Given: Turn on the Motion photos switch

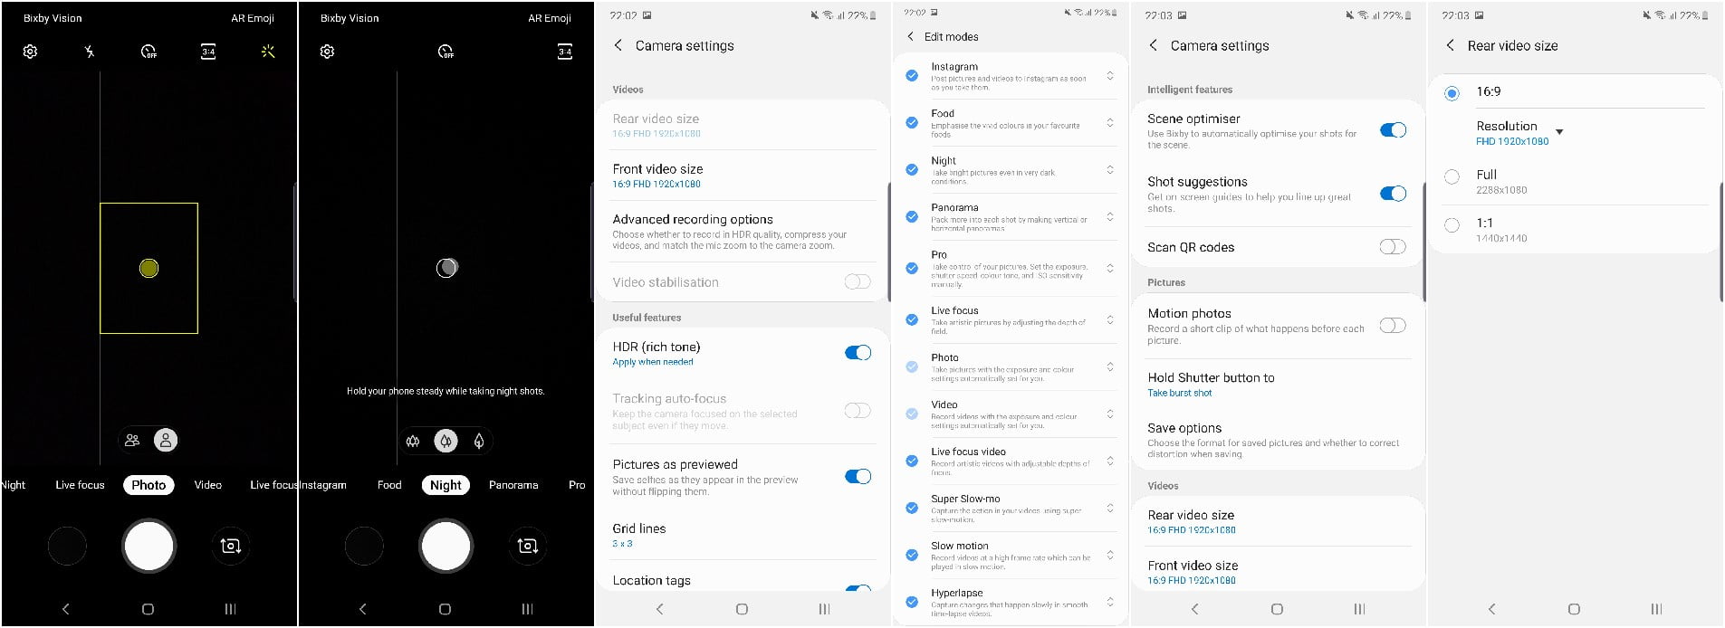Looking at the screenshot, I should (x=1392, y=326).
